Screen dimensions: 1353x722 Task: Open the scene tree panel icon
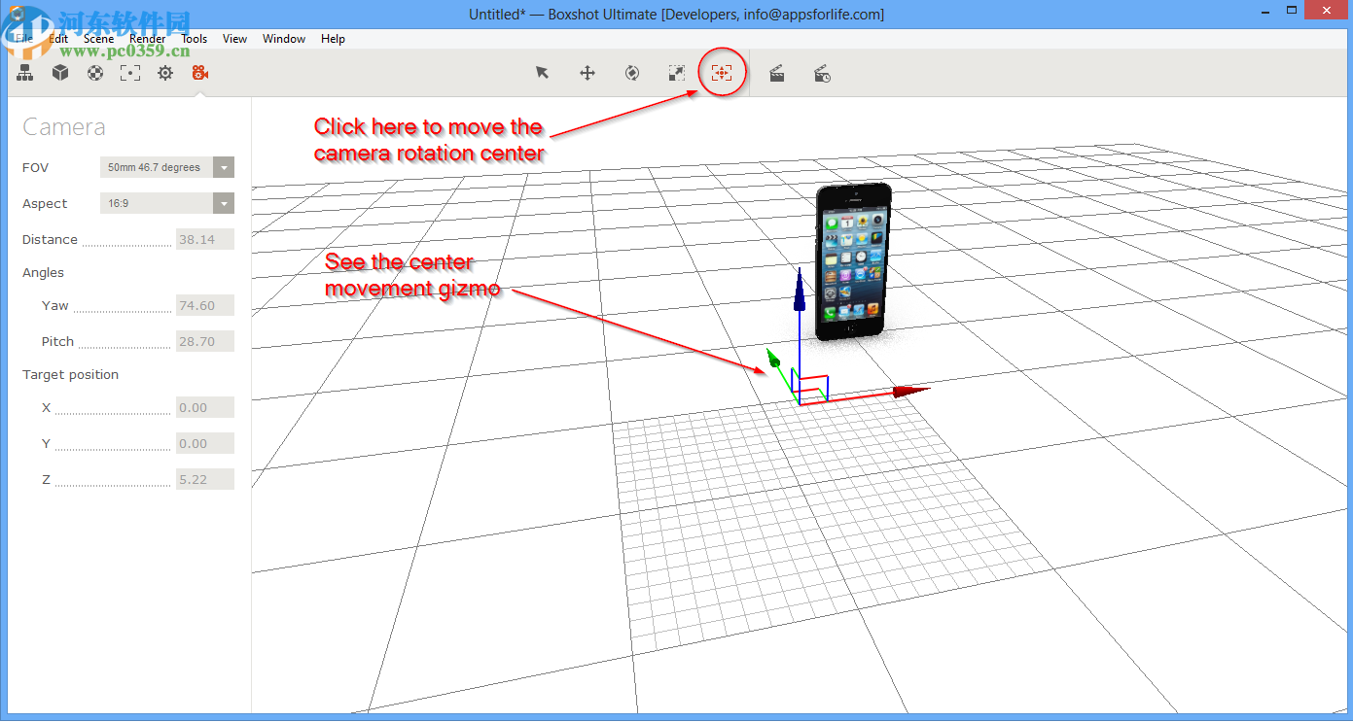[25, 73]
